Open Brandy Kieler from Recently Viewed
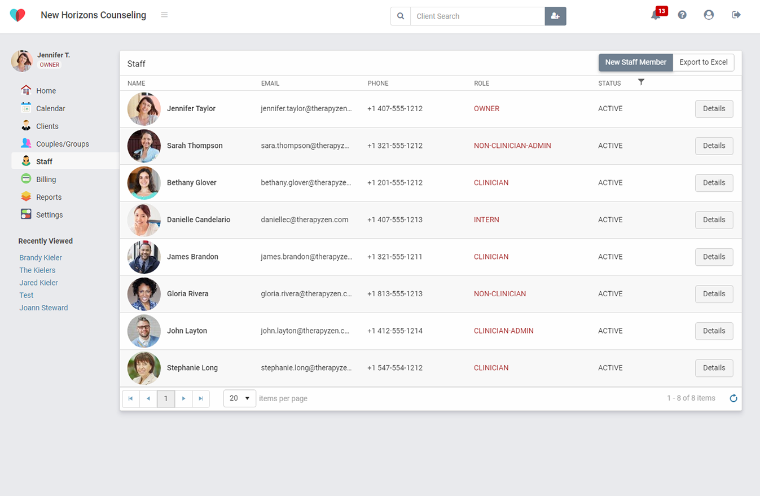This screenshot has height=496, width=760. click(x=40, y=257)
